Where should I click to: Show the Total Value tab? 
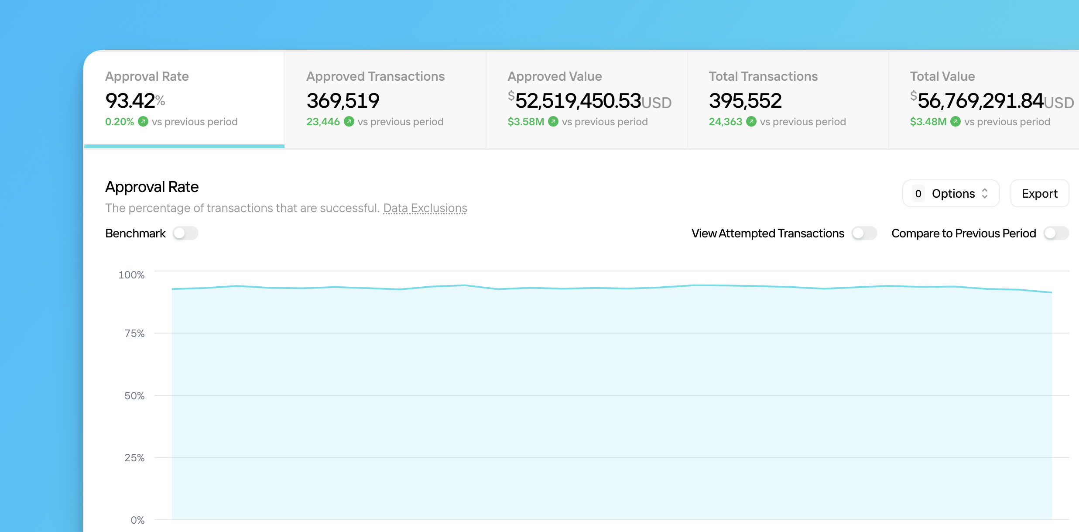984,100
